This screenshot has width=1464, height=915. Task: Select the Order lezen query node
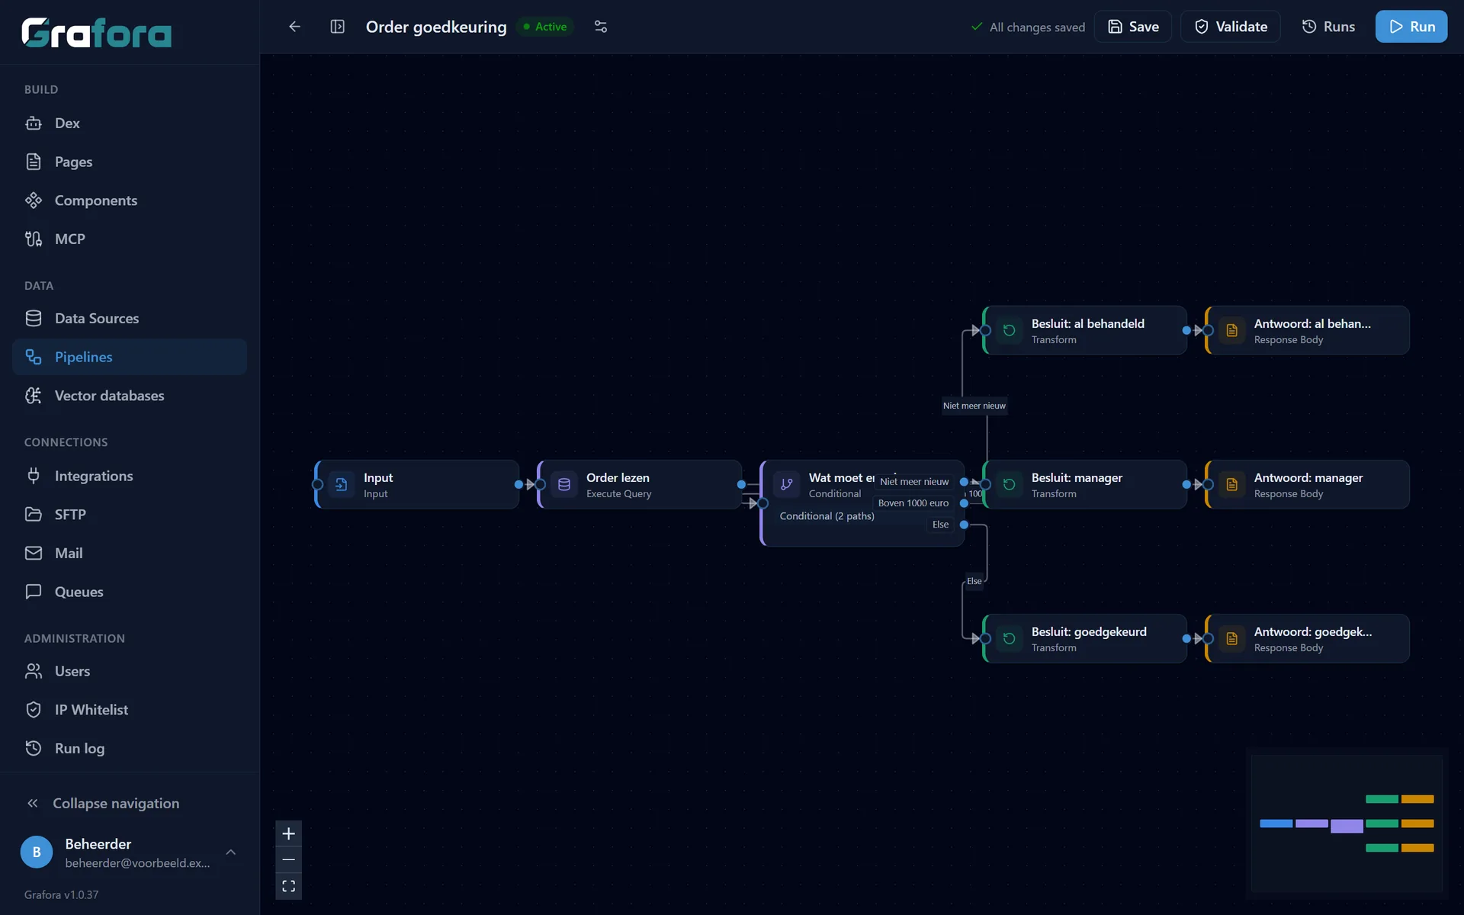640,485
